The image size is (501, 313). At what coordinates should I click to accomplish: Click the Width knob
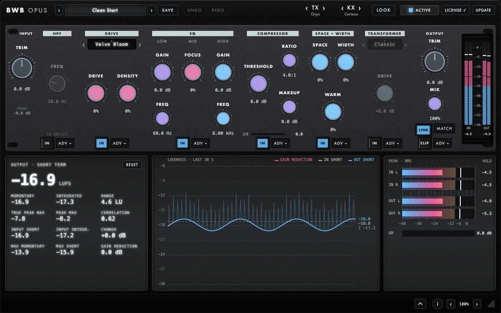click(x=346, y=62)
